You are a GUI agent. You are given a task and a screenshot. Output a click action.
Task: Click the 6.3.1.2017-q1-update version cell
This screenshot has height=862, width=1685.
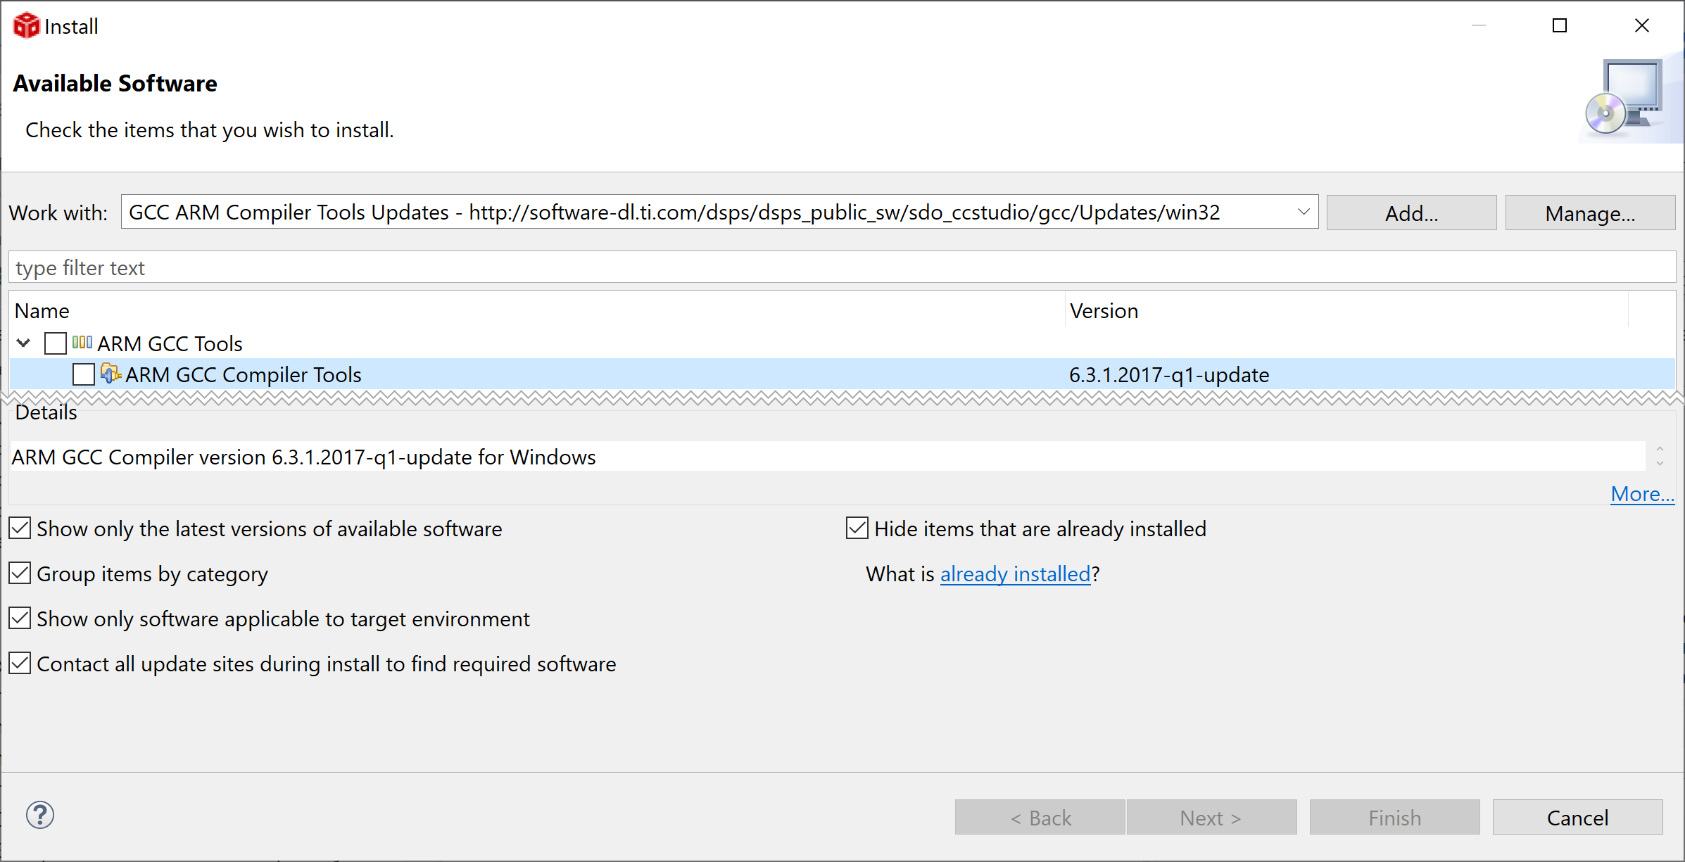(1169, 375)
